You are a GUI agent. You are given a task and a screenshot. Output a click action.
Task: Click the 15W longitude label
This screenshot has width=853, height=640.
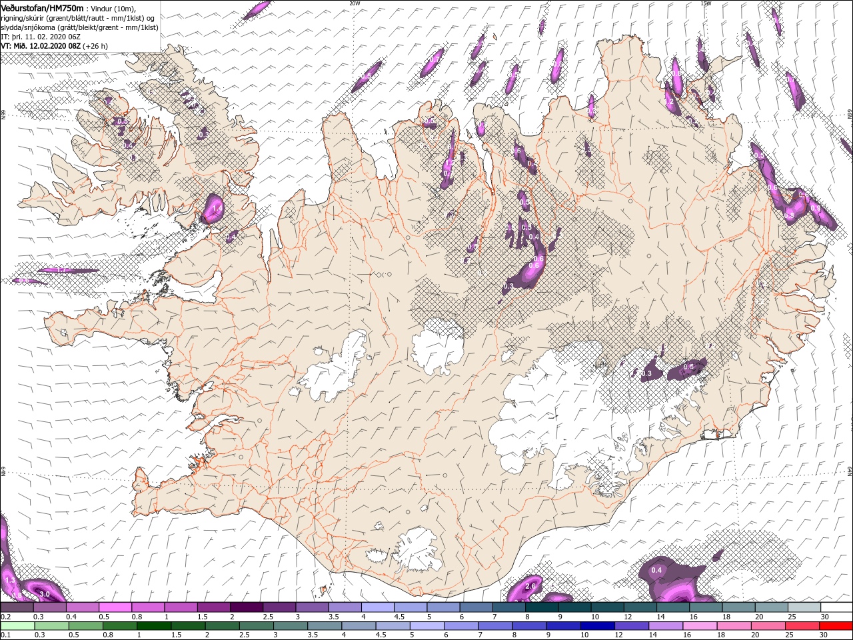click(706, 3)
